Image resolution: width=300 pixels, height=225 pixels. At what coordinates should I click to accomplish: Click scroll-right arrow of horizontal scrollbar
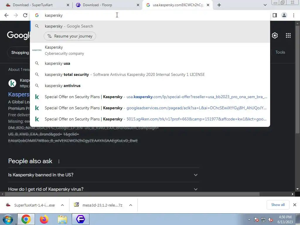293,194
